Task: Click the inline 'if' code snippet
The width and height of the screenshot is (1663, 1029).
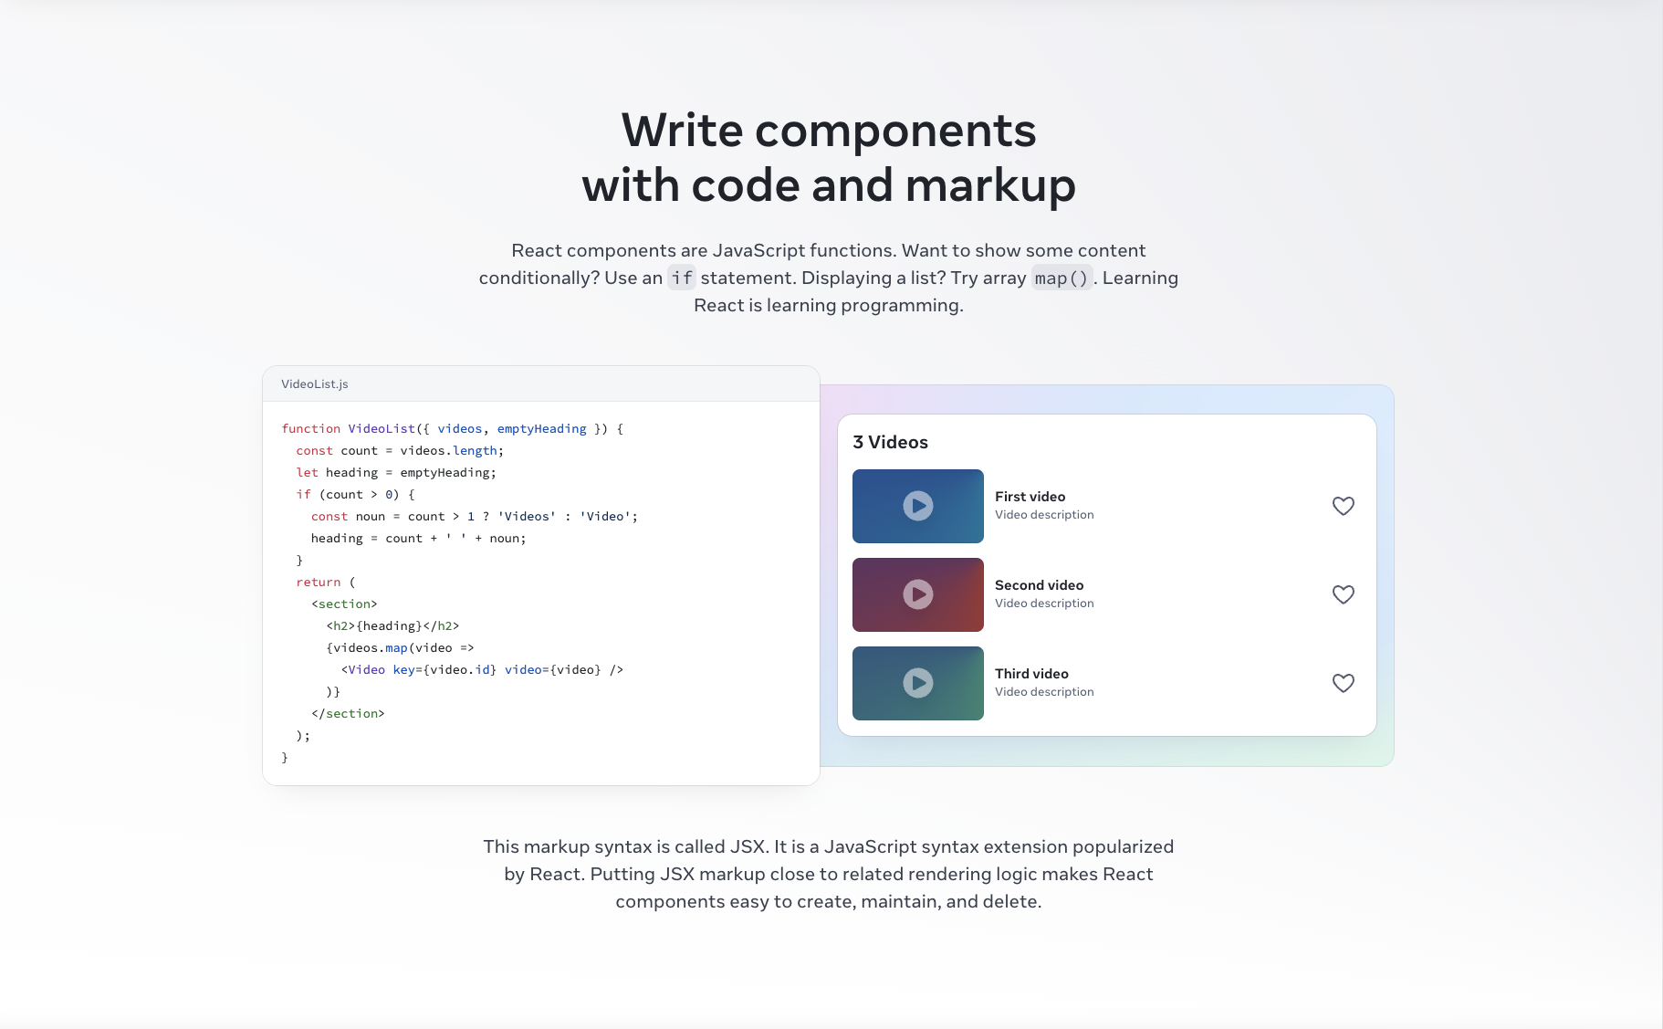Action: (x=682, y=278)
